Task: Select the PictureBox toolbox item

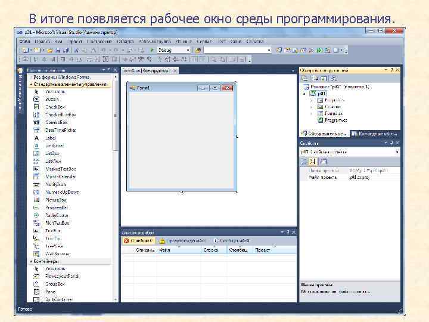Action: 56,200
